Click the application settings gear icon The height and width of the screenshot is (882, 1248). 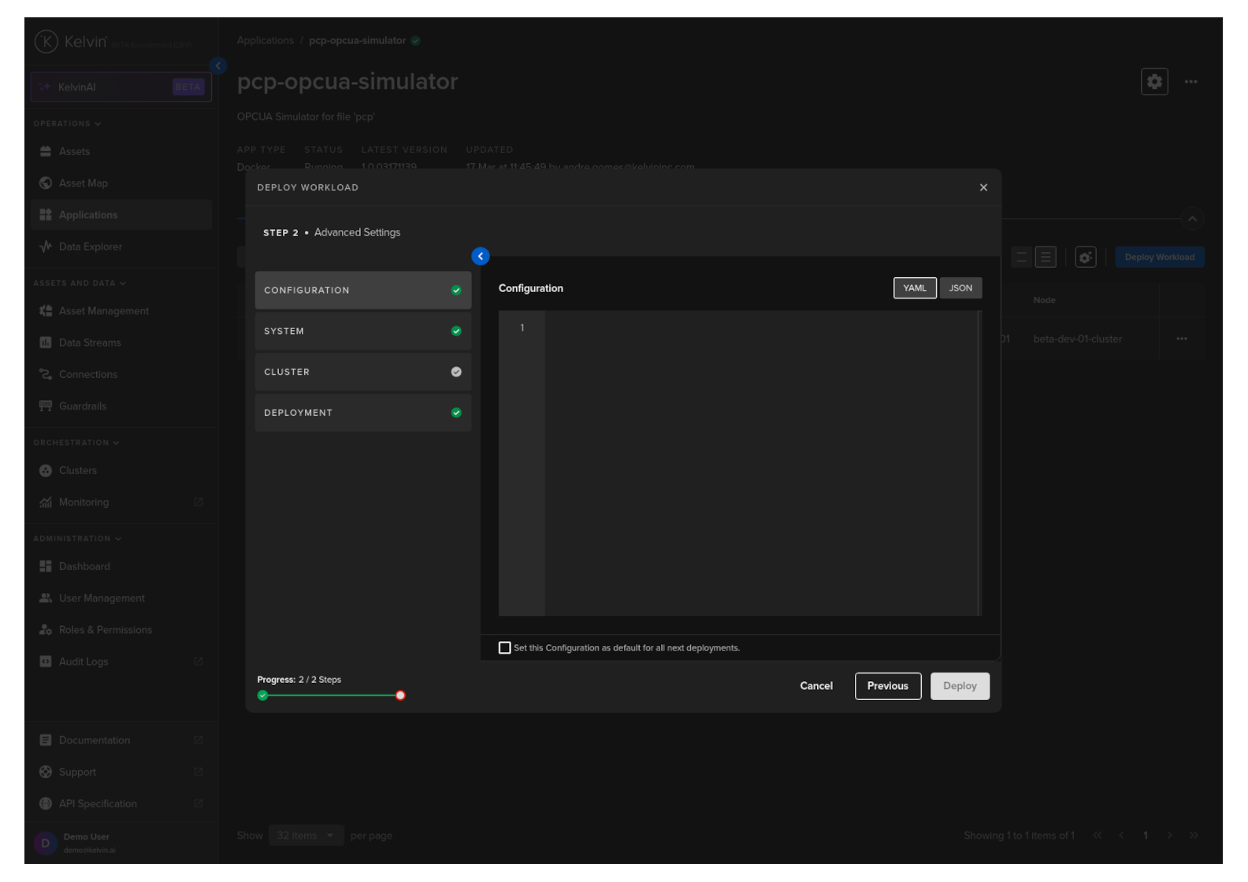pyautogui.click(x=1153, y=82)
